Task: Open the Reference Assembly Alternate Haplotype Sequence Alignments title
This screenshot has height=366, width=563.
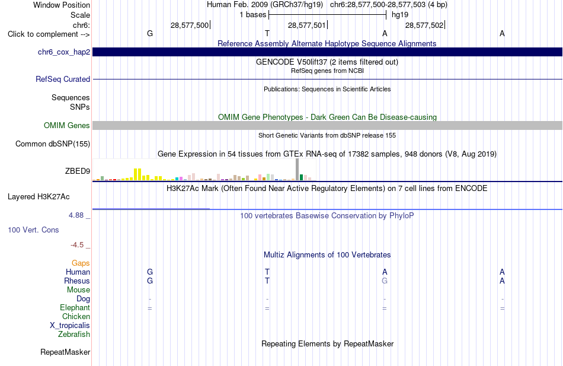Action: pos(327,43)
